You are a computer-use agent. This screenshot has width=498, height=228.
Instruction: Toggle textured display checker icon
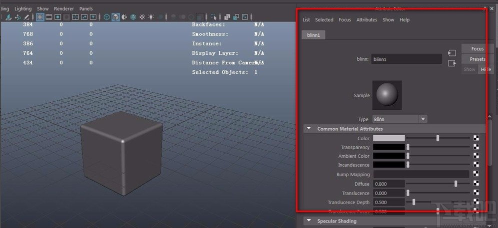[142, 17]
